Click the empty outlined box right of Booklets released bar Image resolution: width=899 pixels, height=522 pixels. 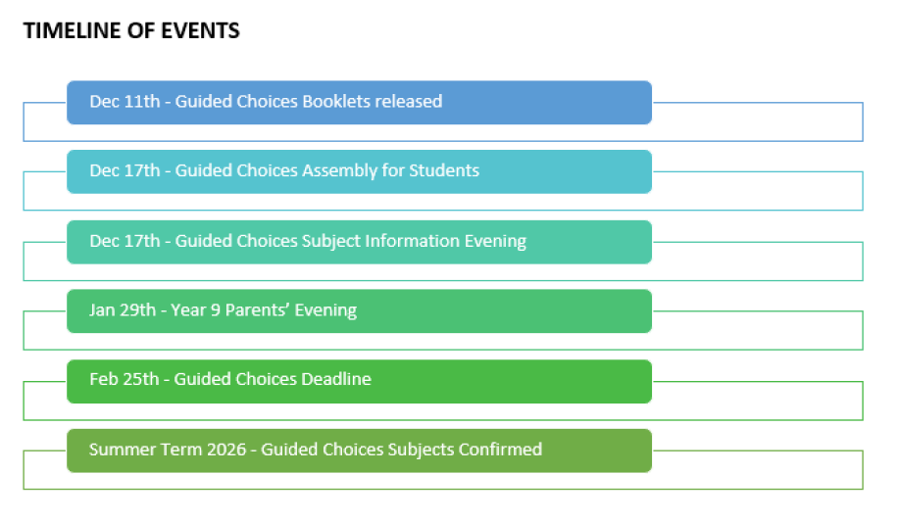[757, 121]
